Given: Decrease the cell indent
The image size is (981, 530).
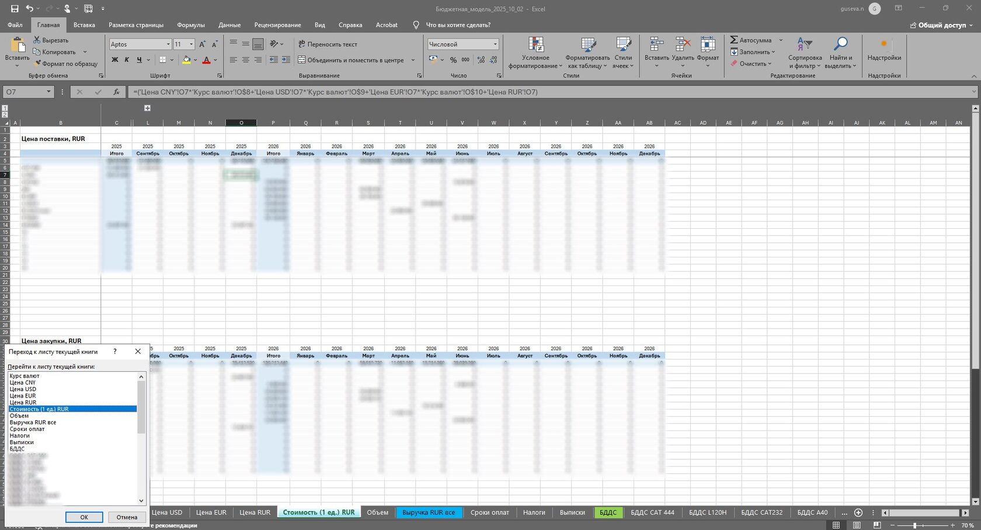Looking at the screenshot, I should [273, 60].
